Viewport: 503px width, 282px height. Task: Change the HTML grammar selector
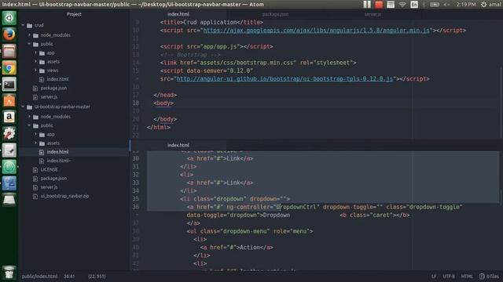coord(467,277)
